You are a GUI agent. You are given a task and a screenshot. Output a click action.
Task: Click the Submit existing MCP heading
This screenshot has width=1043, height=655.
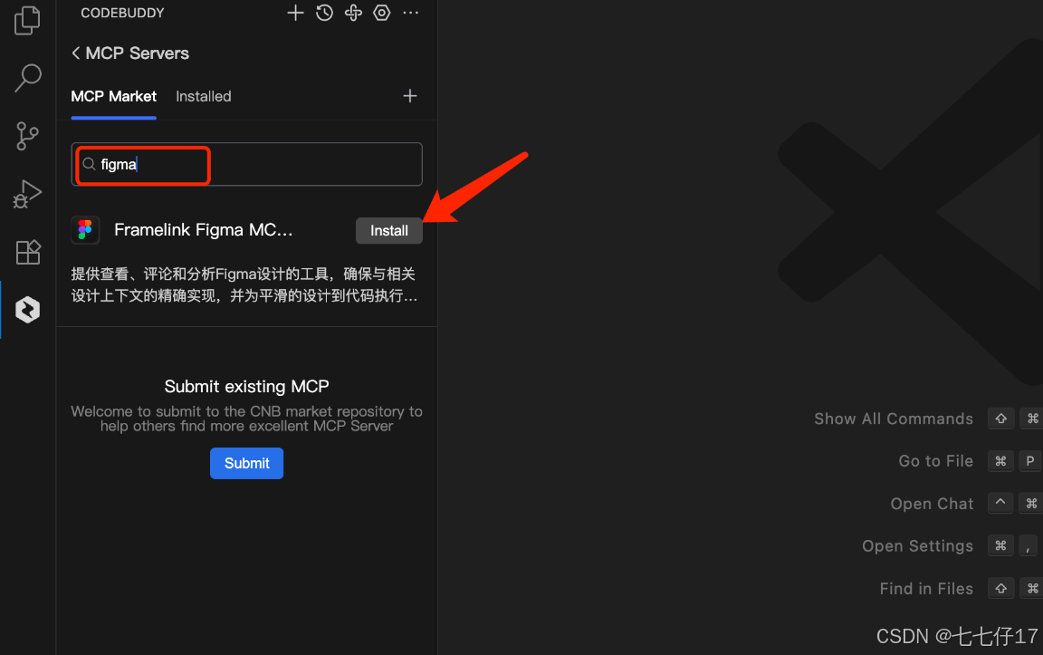[247, 387]
